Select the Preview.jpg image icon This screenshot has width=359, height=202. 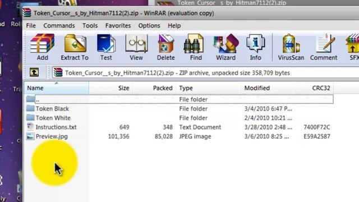pyautogui.click(x=30, y=136)
